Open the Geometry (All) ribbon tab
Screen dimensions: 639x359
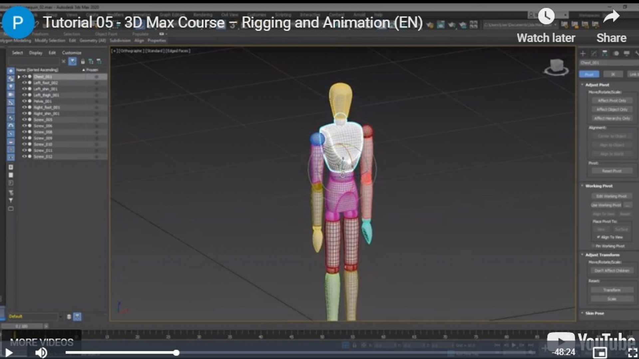(x=93, y=41)
